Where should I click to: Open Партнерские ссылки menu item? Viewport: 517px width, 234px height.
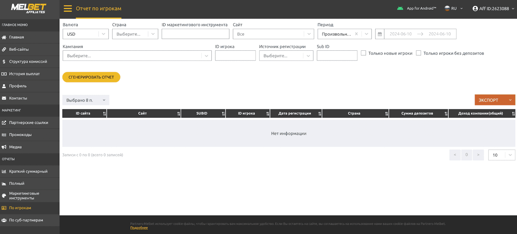click(30, 122)
